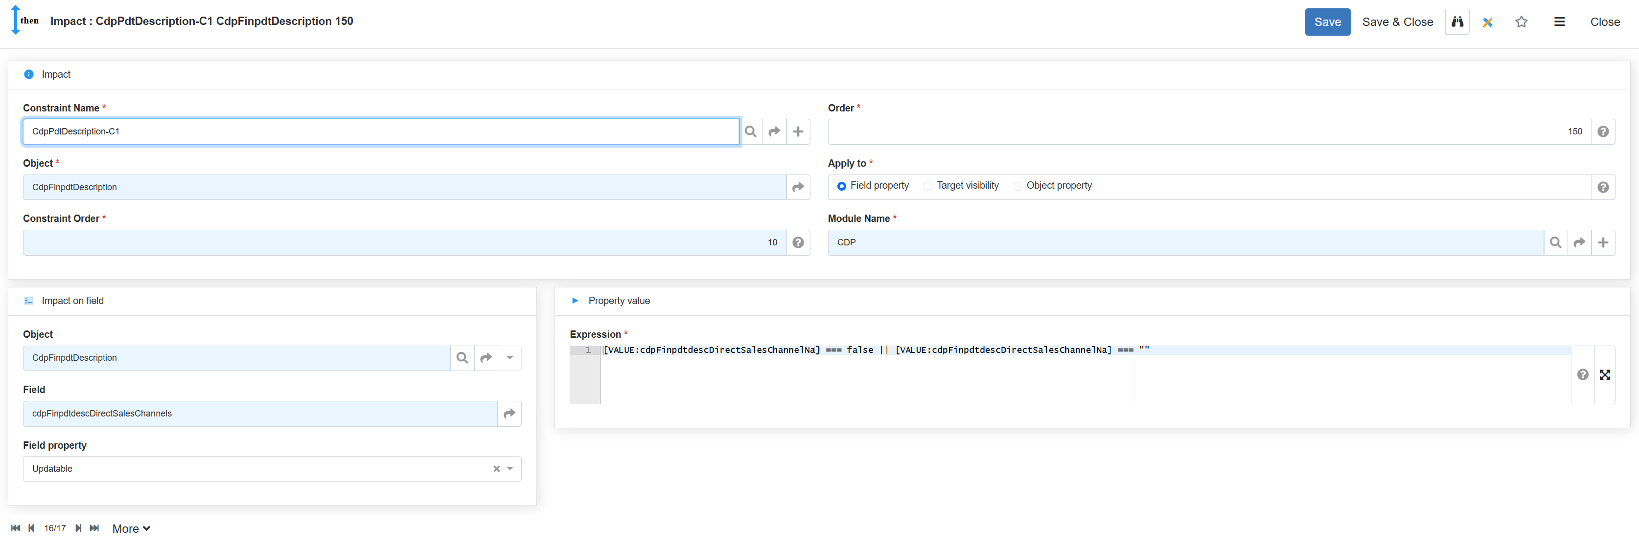The width and height of the screenshot is (1639, 546).
Task: Select Target visibility radio button
Action: click(x=928, y=186)
